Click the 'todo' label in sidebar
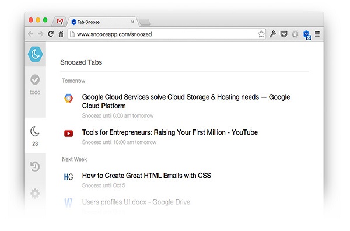The height and width of the screenshot is (231, 350). pos(35,92)
